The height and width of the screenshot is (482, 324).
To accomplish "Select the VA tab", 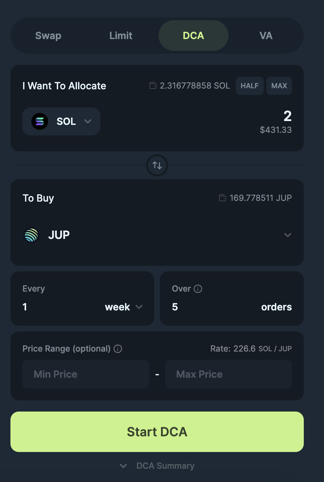I will coord(266,36).
